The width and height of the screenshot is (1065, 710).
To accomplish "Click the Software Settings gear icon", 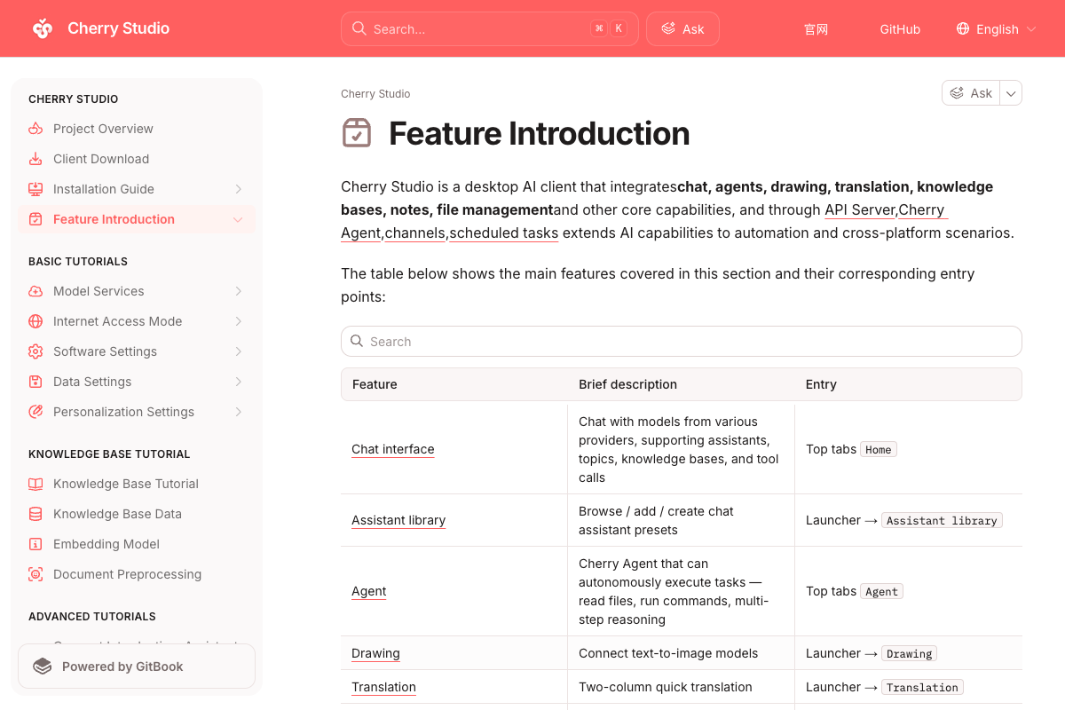I will coord(35,351).
